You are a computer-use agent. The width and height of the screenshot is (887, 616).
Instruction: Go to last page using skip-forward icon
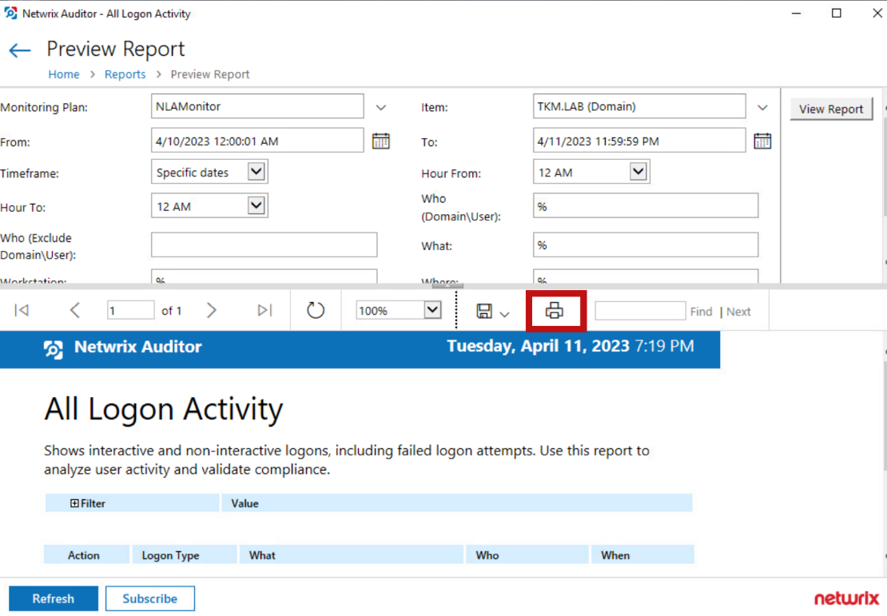[265, 310]
